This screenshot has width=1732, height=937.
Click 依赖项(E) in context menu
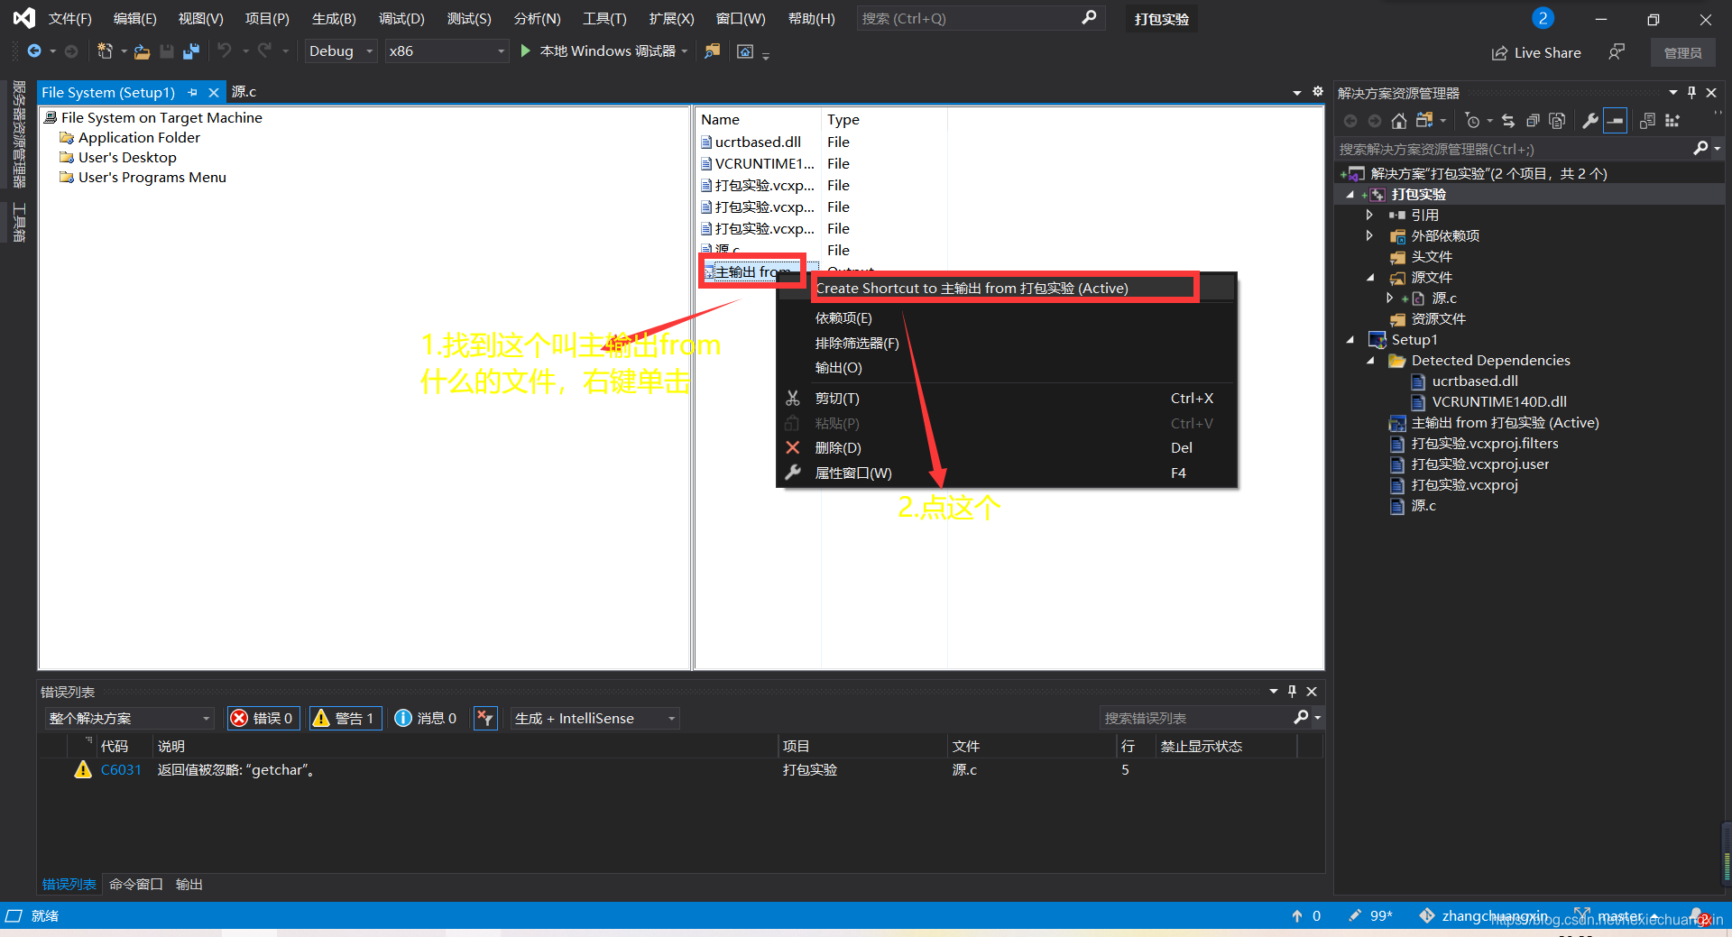pyautogui.click(x=843, y=318)
